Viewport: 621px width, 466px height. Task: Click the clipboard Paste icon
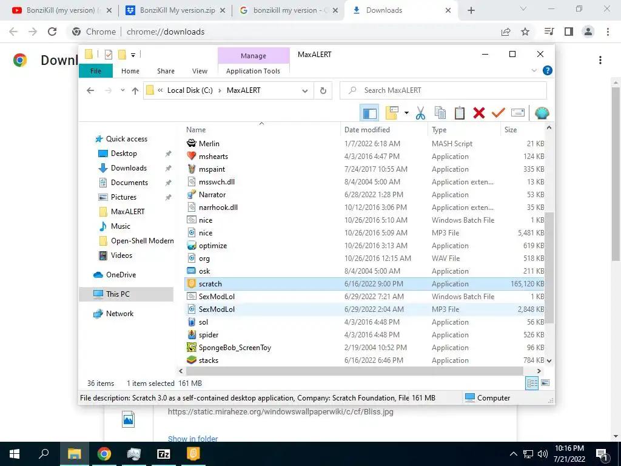point(460,113)
